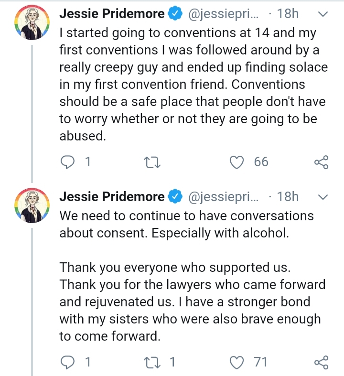
Task: Share the second tweet about consent
Action: coord(321,362)
